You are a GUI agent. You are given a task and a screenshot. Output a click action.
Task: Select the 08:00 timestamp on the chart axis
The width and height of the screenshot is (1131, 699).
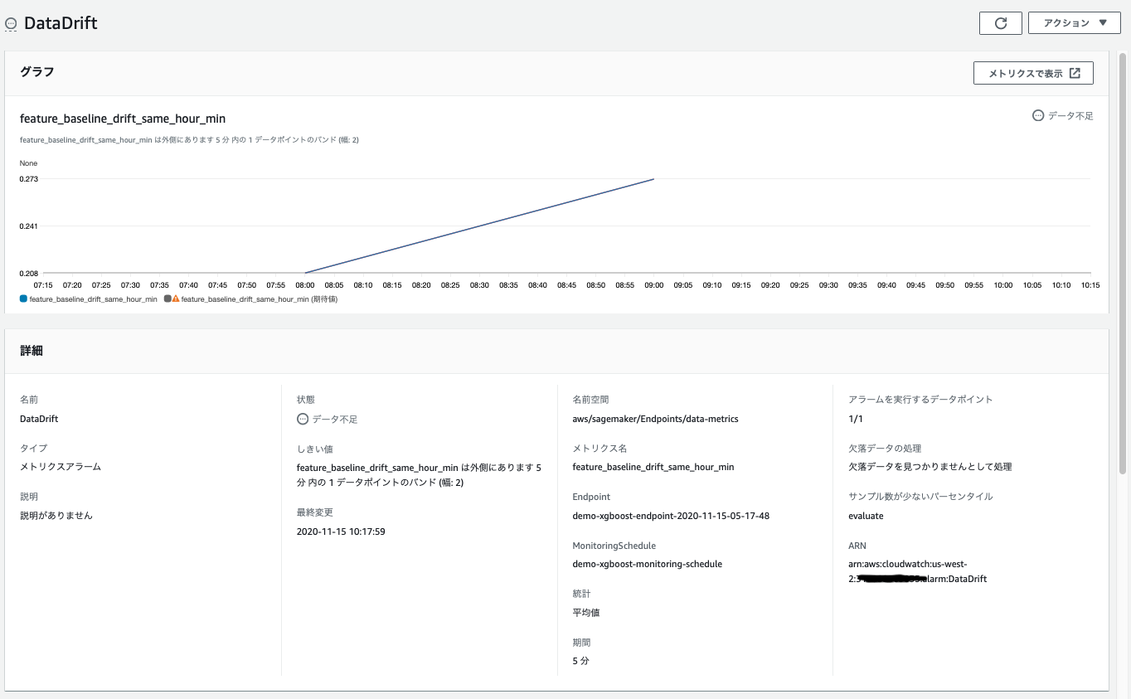[304, 284]
